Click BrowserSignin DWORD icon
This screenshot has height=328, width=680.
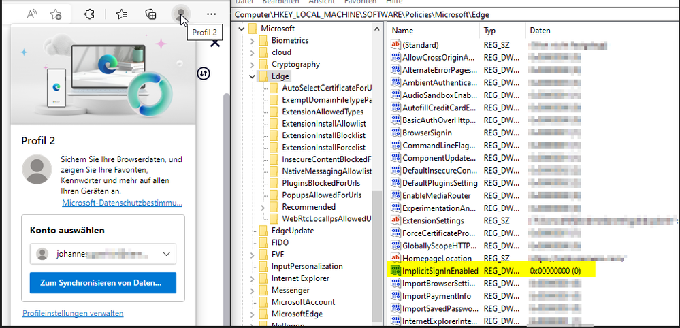click(395, 133)
